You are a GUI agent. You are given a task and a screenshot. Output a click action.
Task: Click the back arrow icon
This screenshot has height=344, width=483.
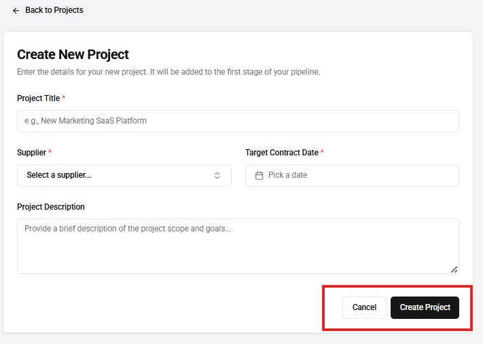click(16, 11)
